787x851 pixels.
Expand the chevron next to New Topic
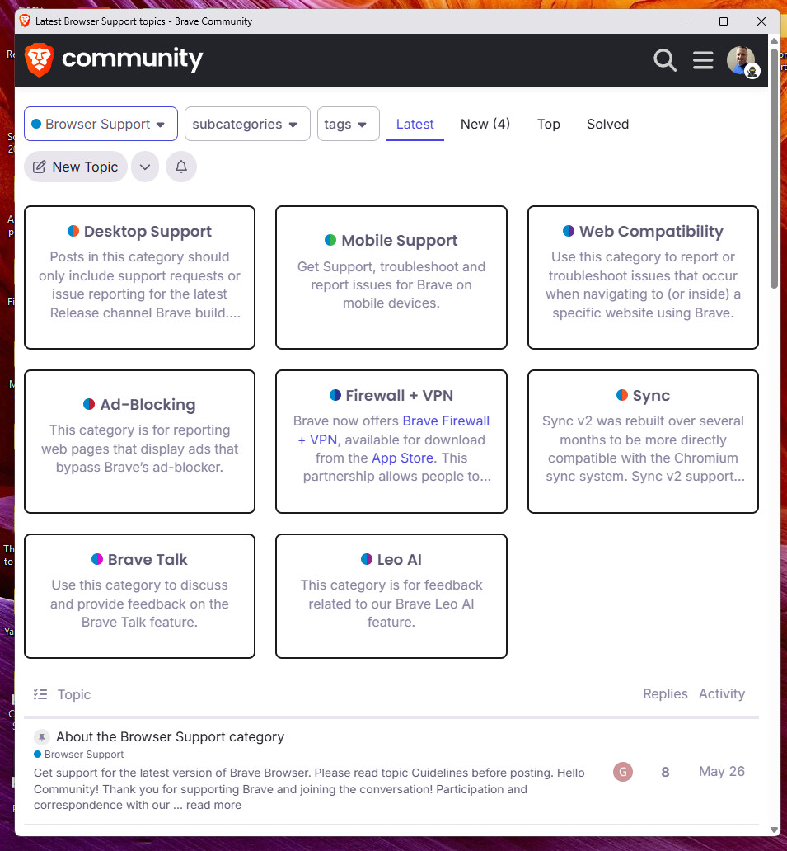145,167
